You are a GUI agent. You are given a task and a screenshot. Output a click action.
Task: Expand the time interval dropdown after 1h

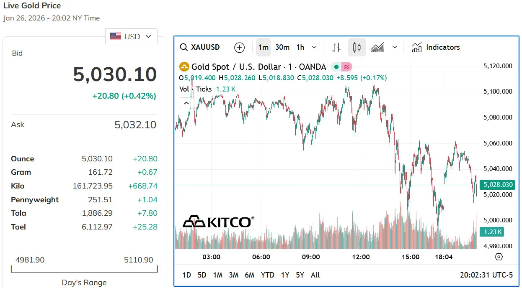315,47
